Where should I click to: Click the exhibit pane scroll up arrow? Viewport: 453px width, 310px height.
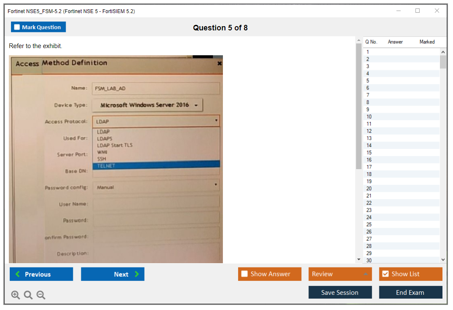point(359,40)
